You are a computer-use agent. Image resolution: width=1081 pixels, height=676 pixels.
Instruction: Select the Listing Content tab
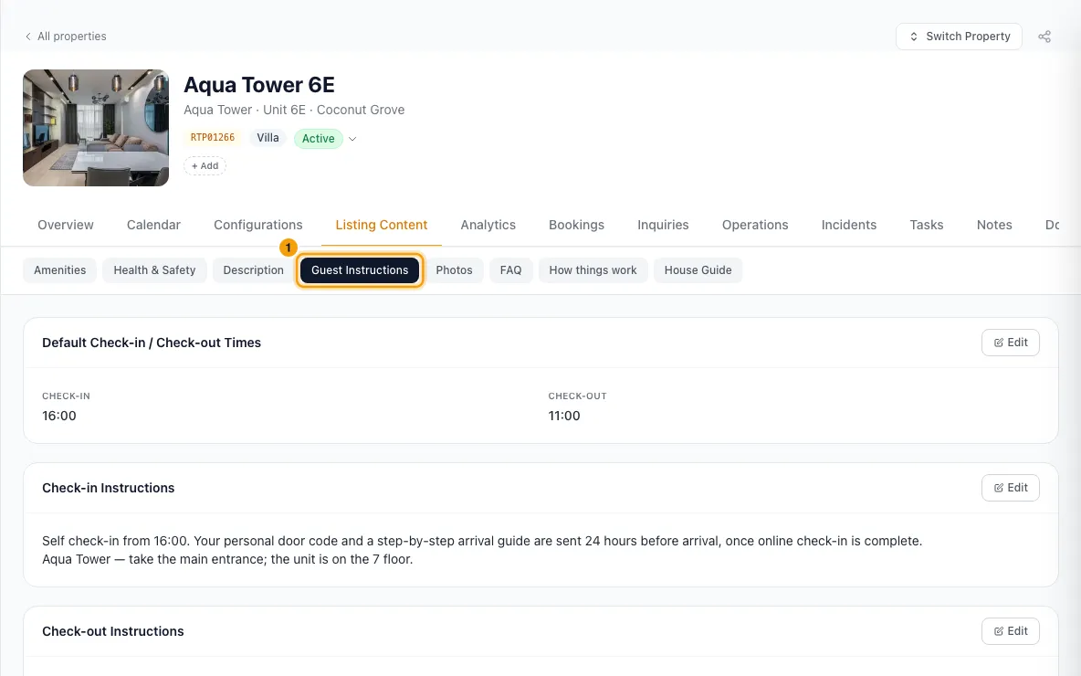(382, 225)
